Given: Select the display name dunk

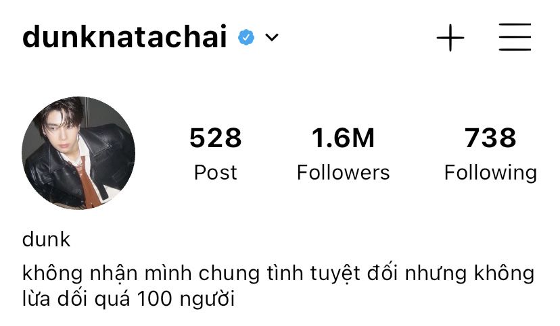Looking at the screenshot, I should [x=46, y=239].
